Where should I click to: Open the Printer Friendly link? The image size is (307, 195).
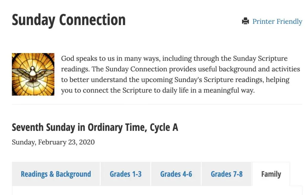277,21
